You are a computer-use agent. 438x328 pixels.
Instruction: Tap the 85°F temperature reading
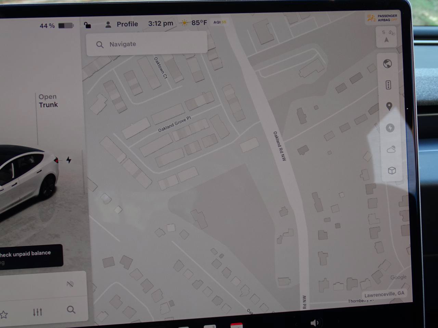point(199,23)
